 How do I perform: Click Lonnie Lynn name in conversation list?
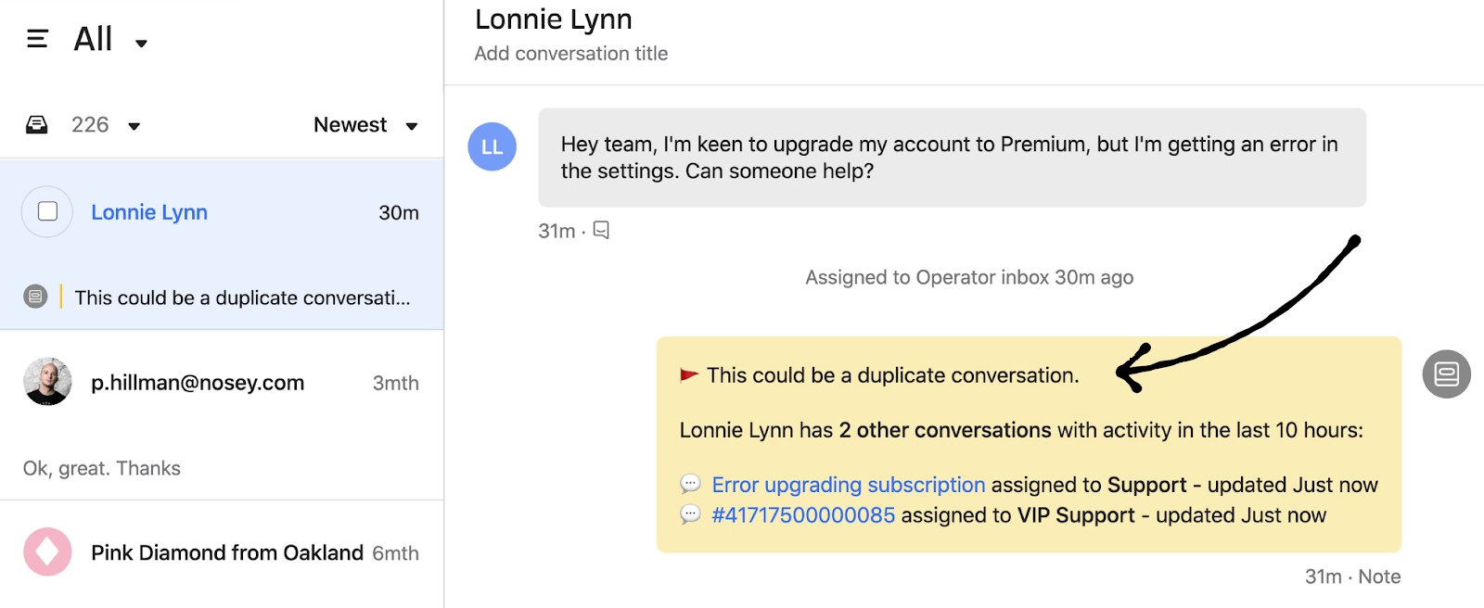click(x=149, y=212)
